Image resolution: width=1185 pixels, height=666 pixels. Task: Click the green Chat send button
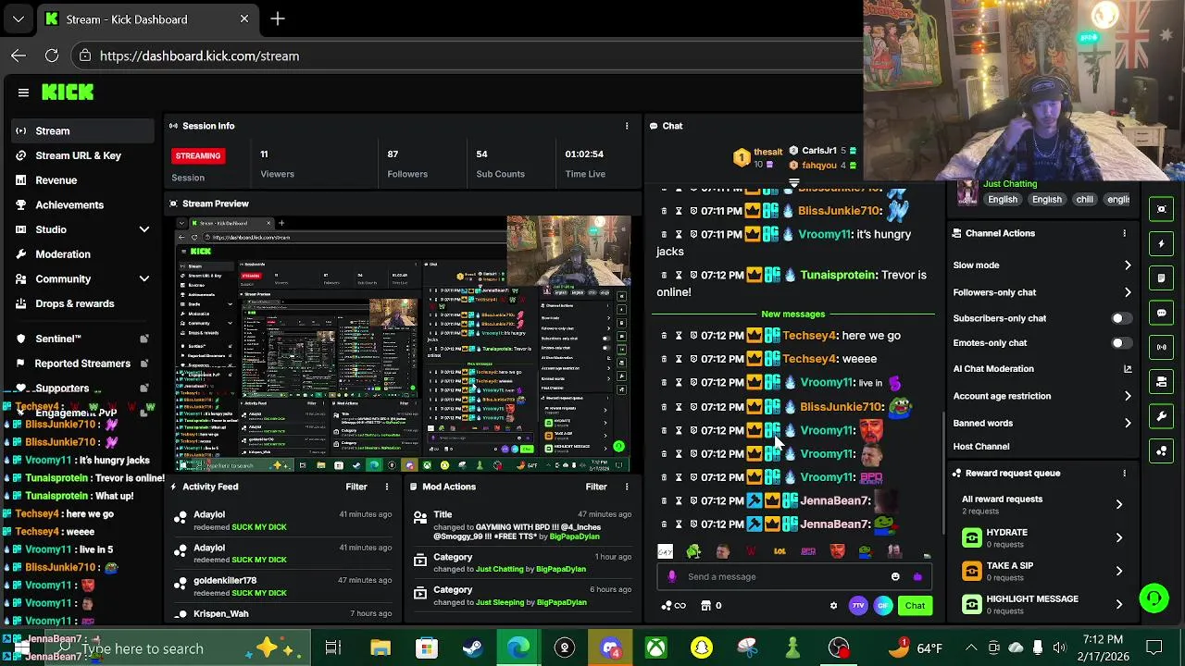coord(915,606)
